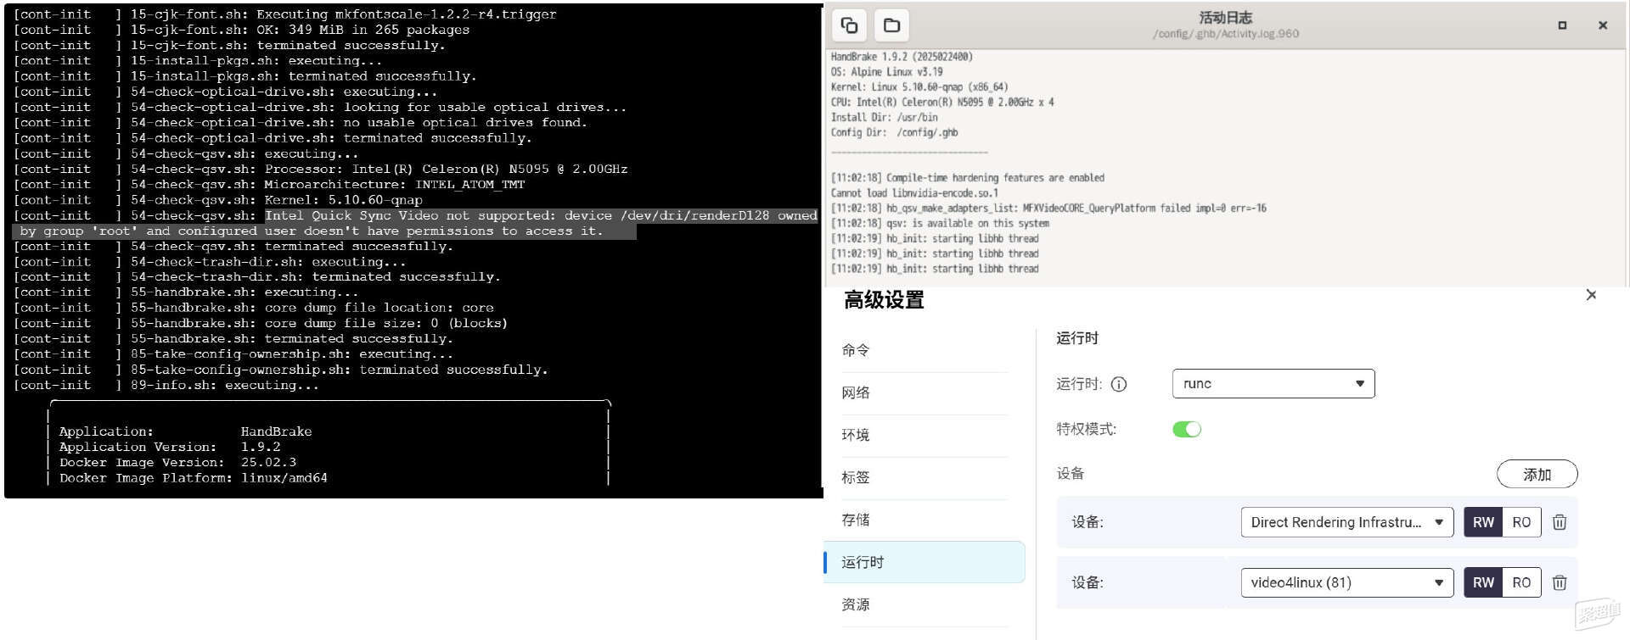The width and height of the screenshot is (1630, 640).
Task: Click the 添加 device button
Action: [x=1537, y=475]
